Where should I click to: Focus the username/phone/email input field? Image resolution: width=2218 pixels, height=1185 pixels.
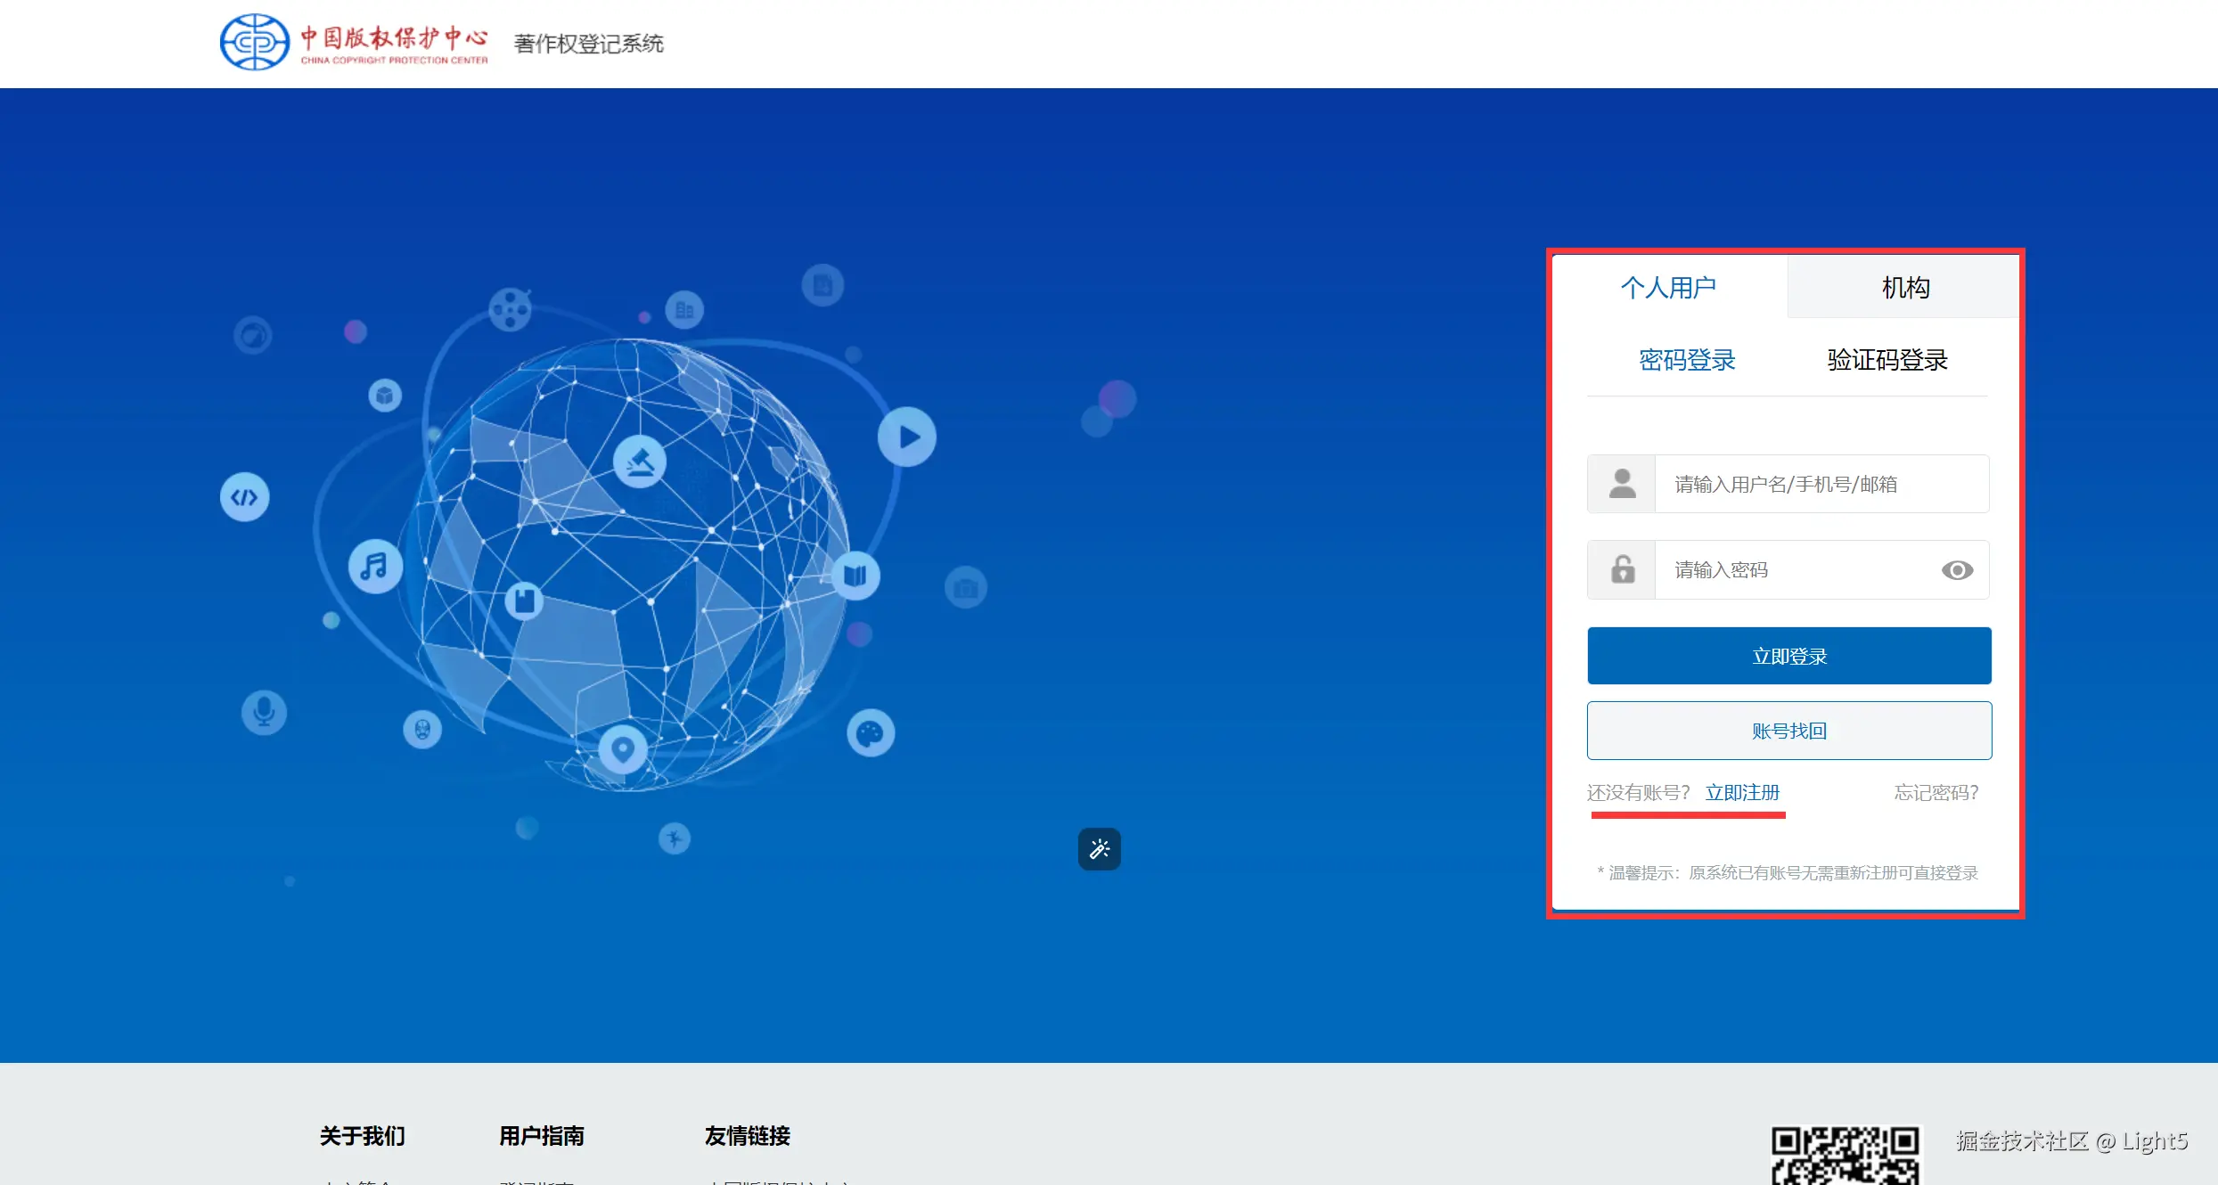coord(1821,484)
